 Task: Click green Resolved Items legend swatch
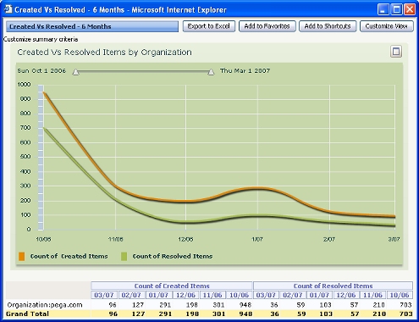click(x=124, y=256)
